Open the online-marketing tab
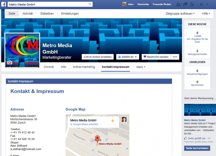The image size is (216, 156). 84,67
